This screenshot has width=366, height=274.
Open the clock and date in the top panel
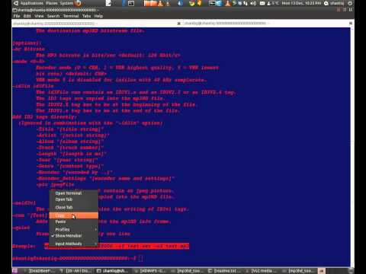(301, 3)
